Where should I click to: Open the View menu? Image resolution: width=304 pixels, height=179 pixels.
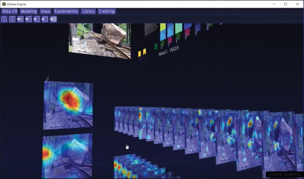(x=45, y=11)
